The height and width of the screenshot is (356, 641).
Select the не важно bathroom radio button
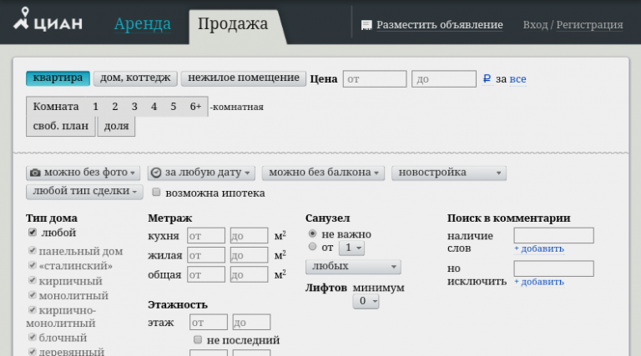(312, 234)
